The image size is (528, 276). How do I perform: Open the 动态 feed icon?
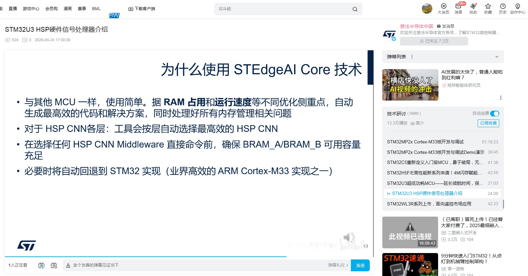pyautogui.click(x=473, y=9)
